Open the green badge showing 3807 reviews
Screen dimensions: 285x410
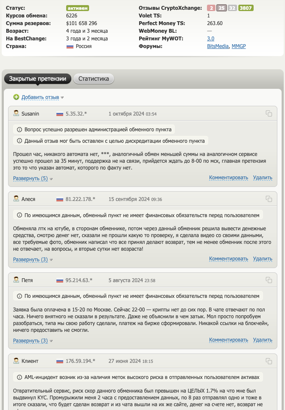[246, 8]
